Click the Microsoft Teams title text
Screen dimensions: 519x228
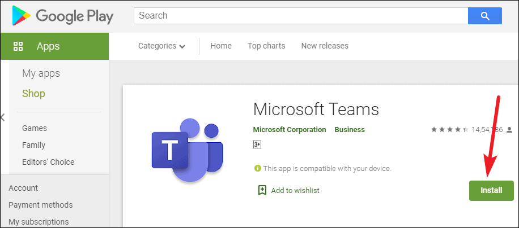(x=316, y=109)
